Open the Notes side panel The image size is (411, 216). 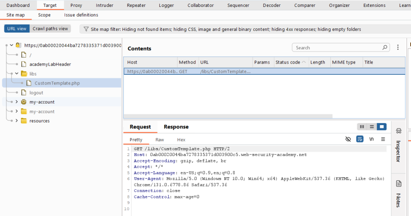(x=398, y=194)
